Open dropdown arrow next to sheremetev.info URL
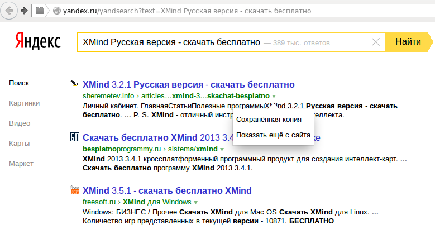 point(274,96)
